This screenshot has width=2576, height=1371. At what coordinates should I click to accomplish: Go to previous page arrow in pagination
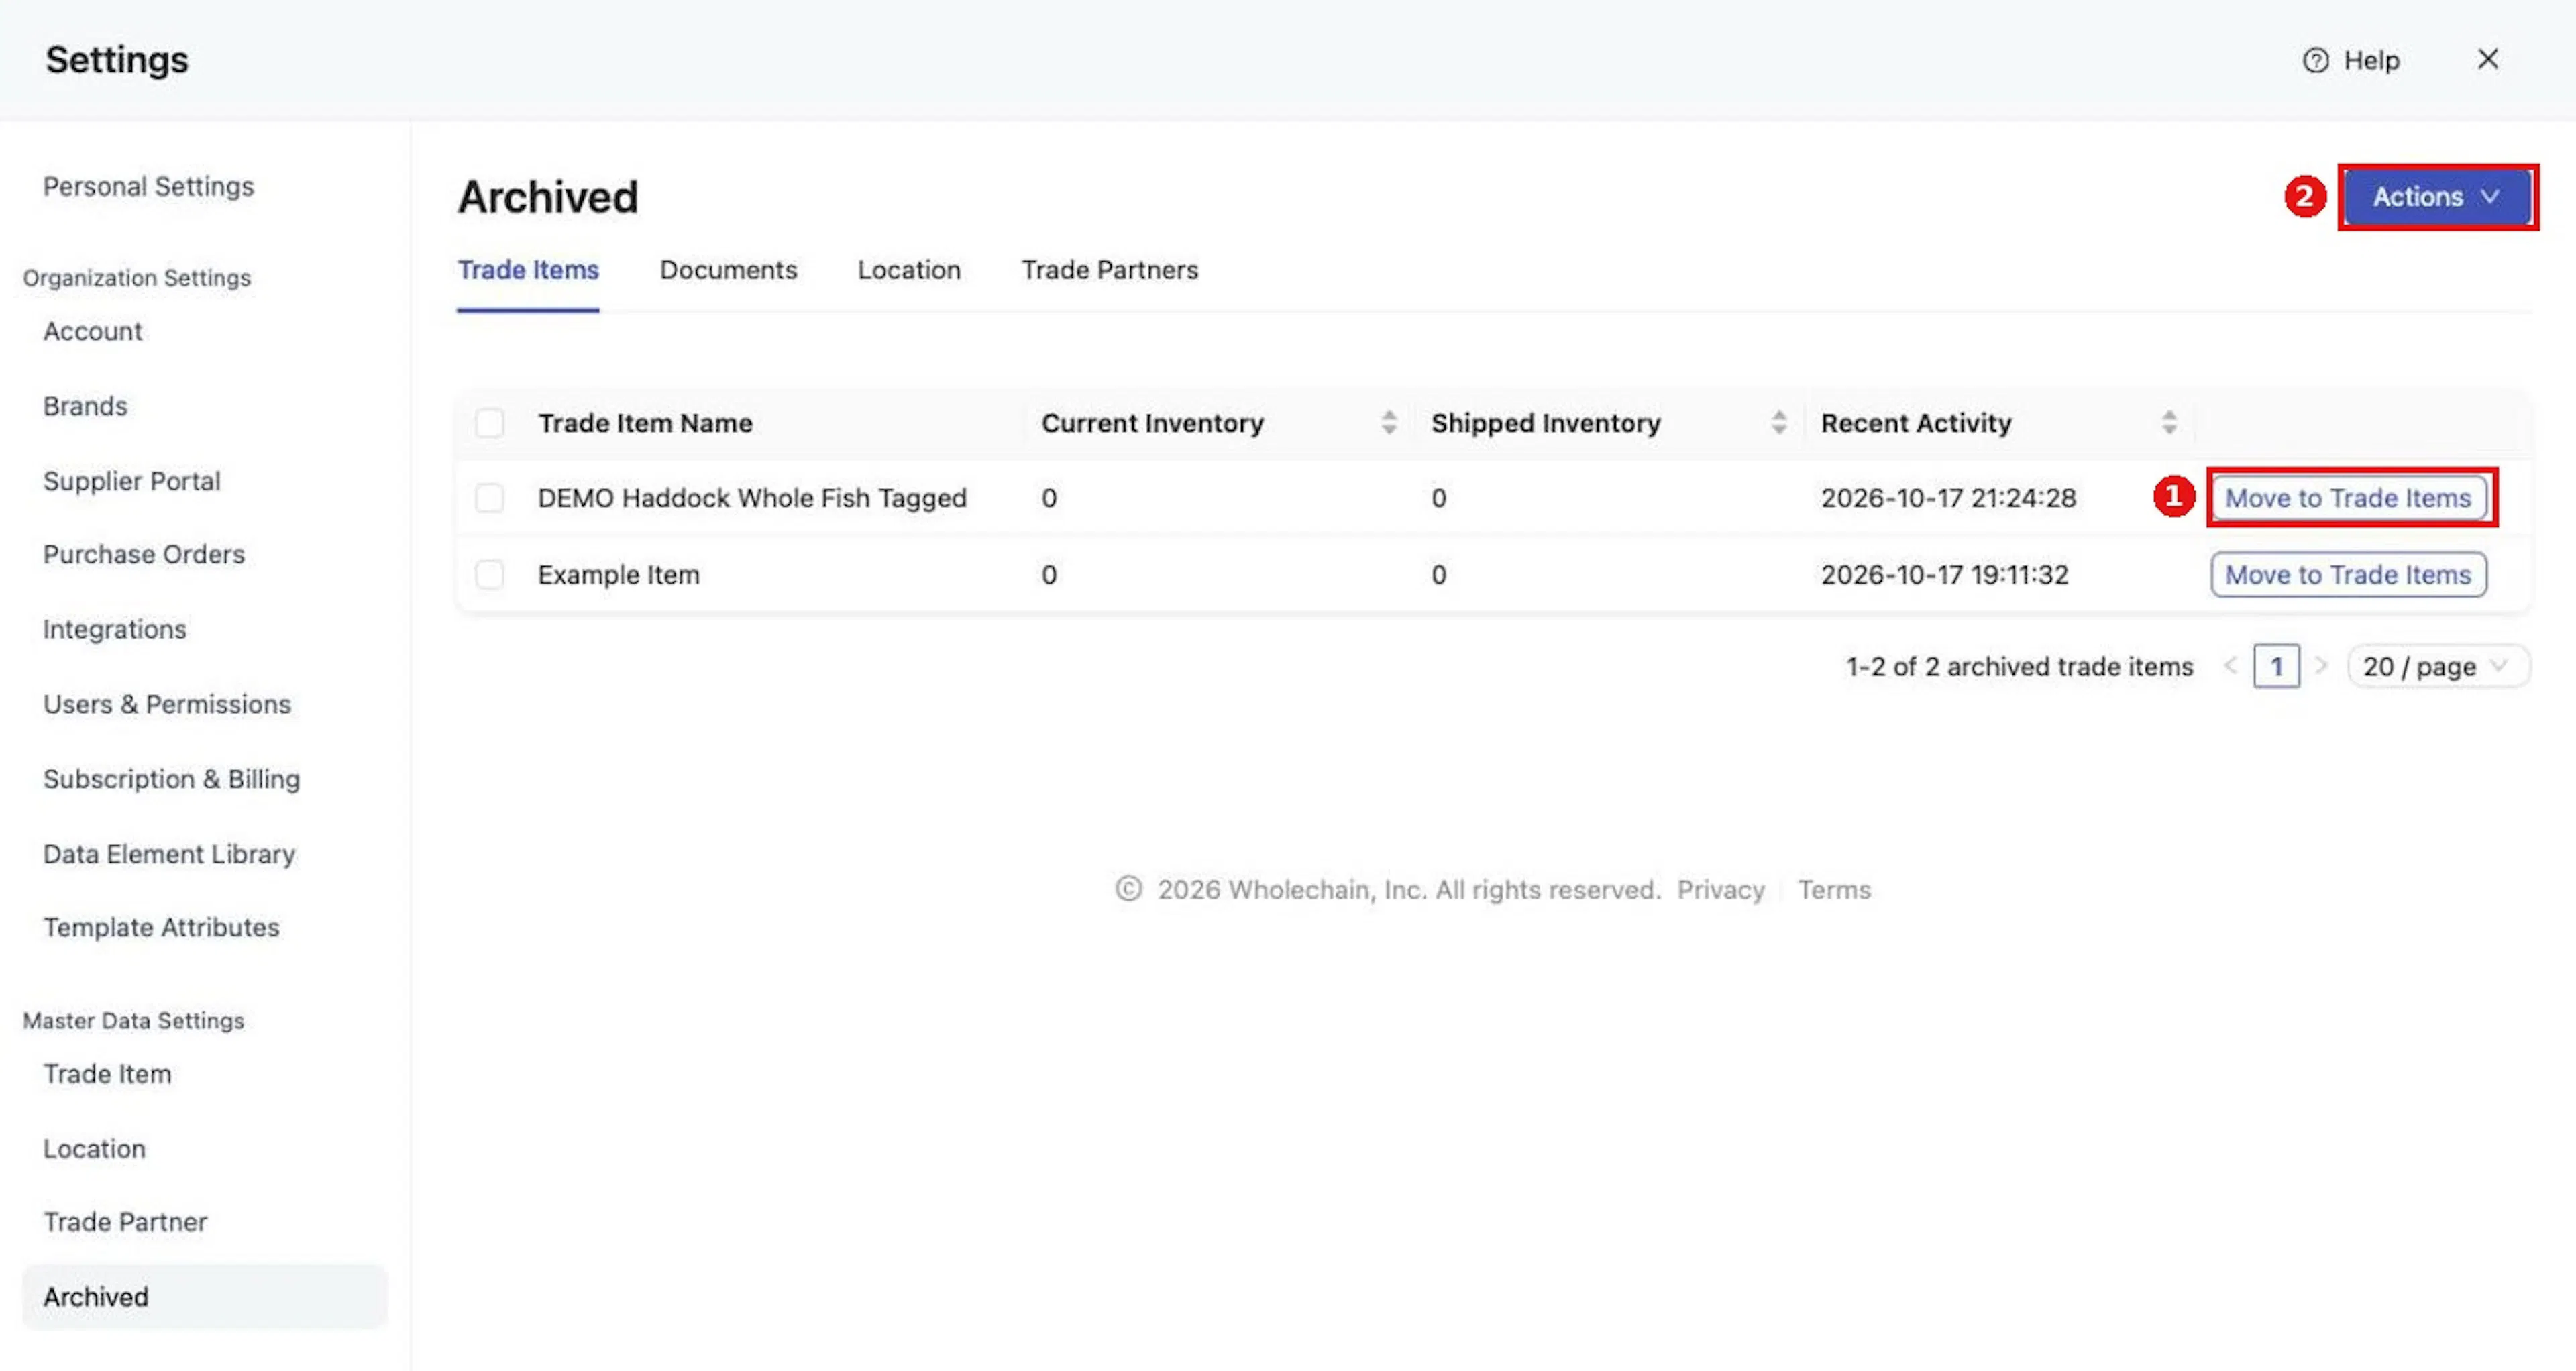(2231, 666)
